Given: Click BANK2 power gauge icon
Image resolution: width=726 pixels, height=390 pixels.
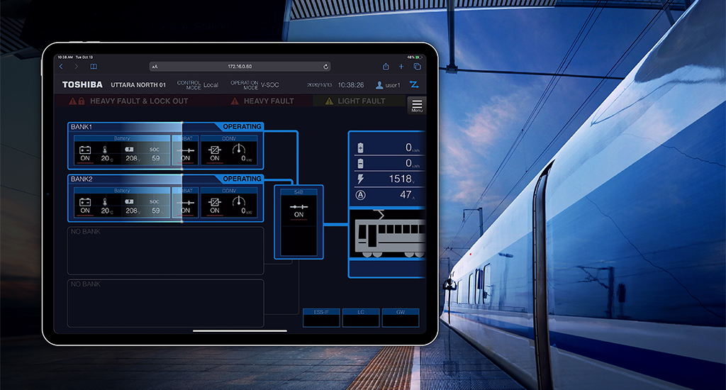Looking at the screenshot, I should [x=238, y=201].
